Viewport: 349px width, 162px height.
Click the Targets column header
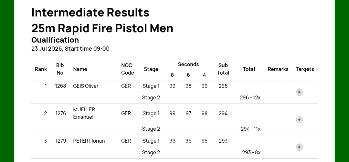305,69
